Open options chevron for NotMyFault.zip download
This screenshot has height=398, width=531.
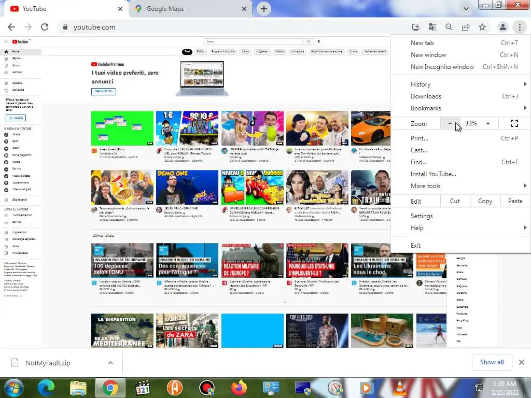[x=110, y=363]
